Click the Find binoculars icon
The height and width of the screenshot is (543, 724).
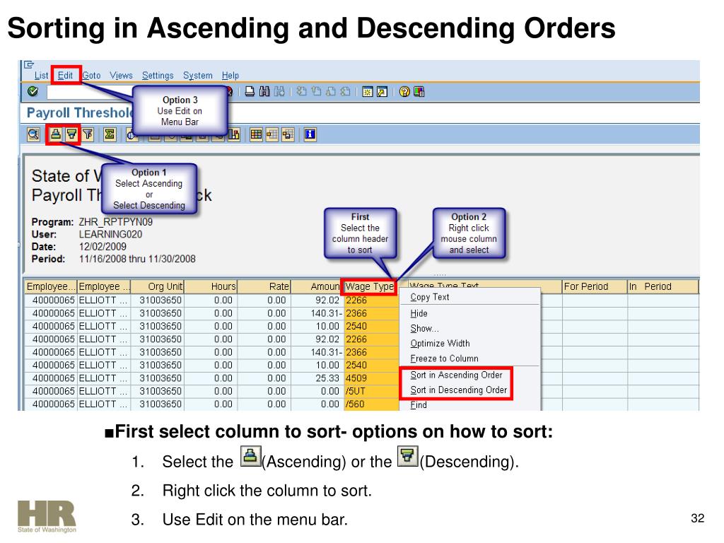coord(264,91)
